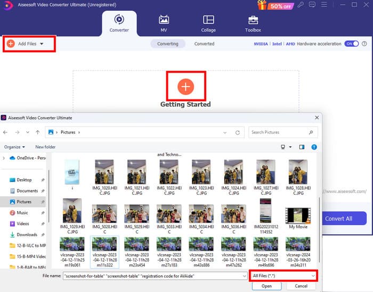Switch to the Converter tab
This screenshot has height=292, width=373.
click(119, 23)
